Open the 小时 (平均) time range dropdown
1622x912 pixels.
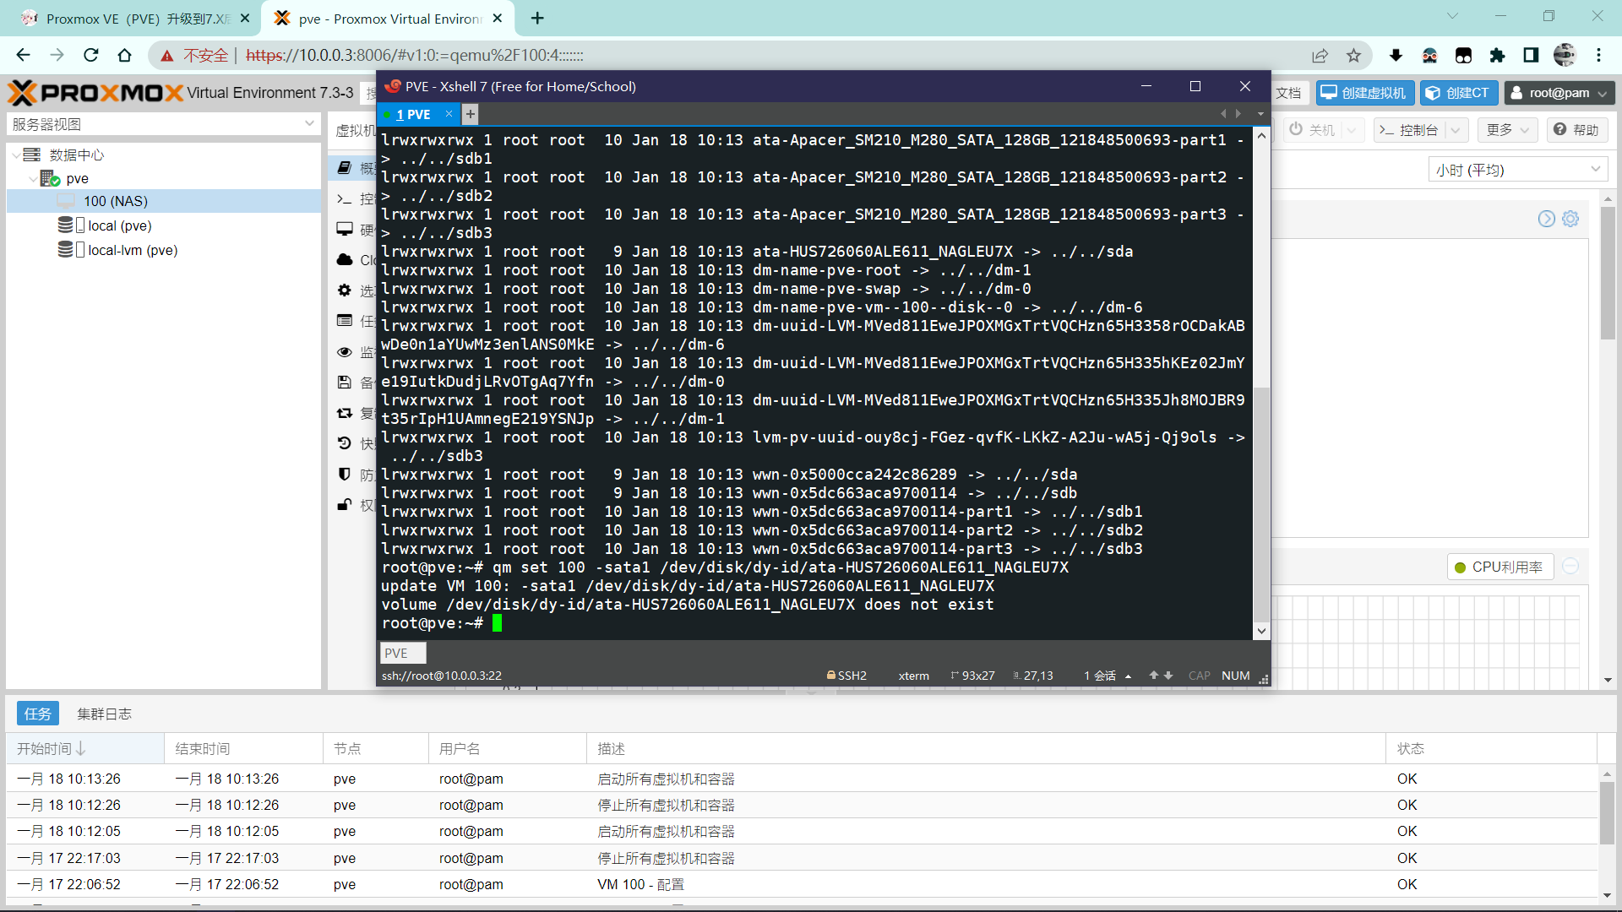click(x=1517, y=170)
